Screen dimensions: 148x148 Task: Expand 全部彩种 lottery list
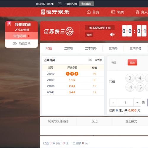pyautogui.click(x=21, y=36)
